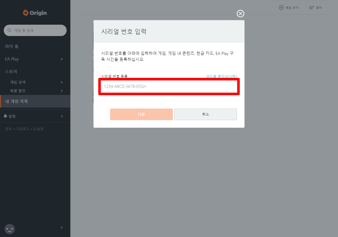Open the 코드를 찾으십니까? link
This screenshot has width=338, height=237.
[221, 76]
